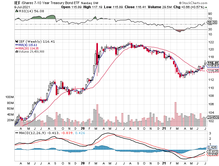
Task: Click the 9-Jul-2021 date
Action: point(22,7)
